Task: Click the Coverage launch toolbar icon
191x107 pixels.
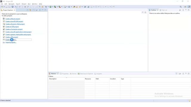Action: [x=55, y=7]
